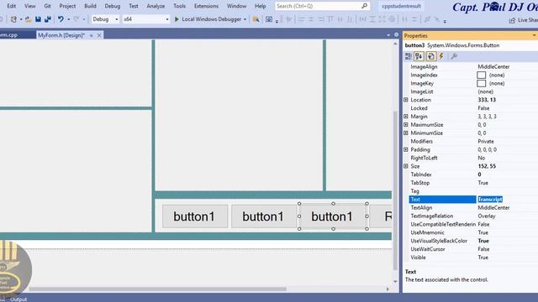Open the Extensions menu
The image size is (538, 302).
[x=206, y=6]
